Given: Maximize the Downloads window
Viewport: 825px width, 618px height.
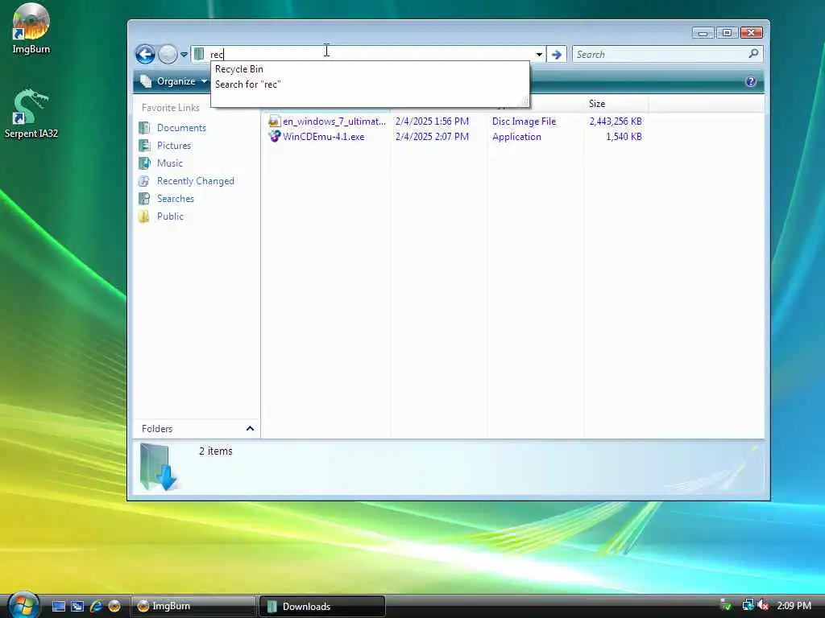Looking at the screenshot, I should pyautogui.click(x=728, y=32).
